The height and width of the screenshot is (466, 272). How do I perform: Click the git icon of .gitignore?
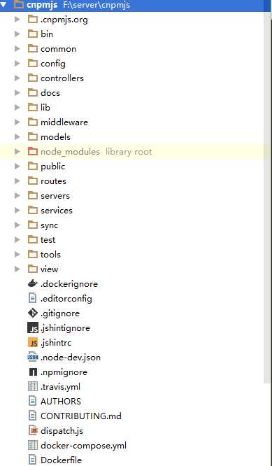tap(33, 313)
